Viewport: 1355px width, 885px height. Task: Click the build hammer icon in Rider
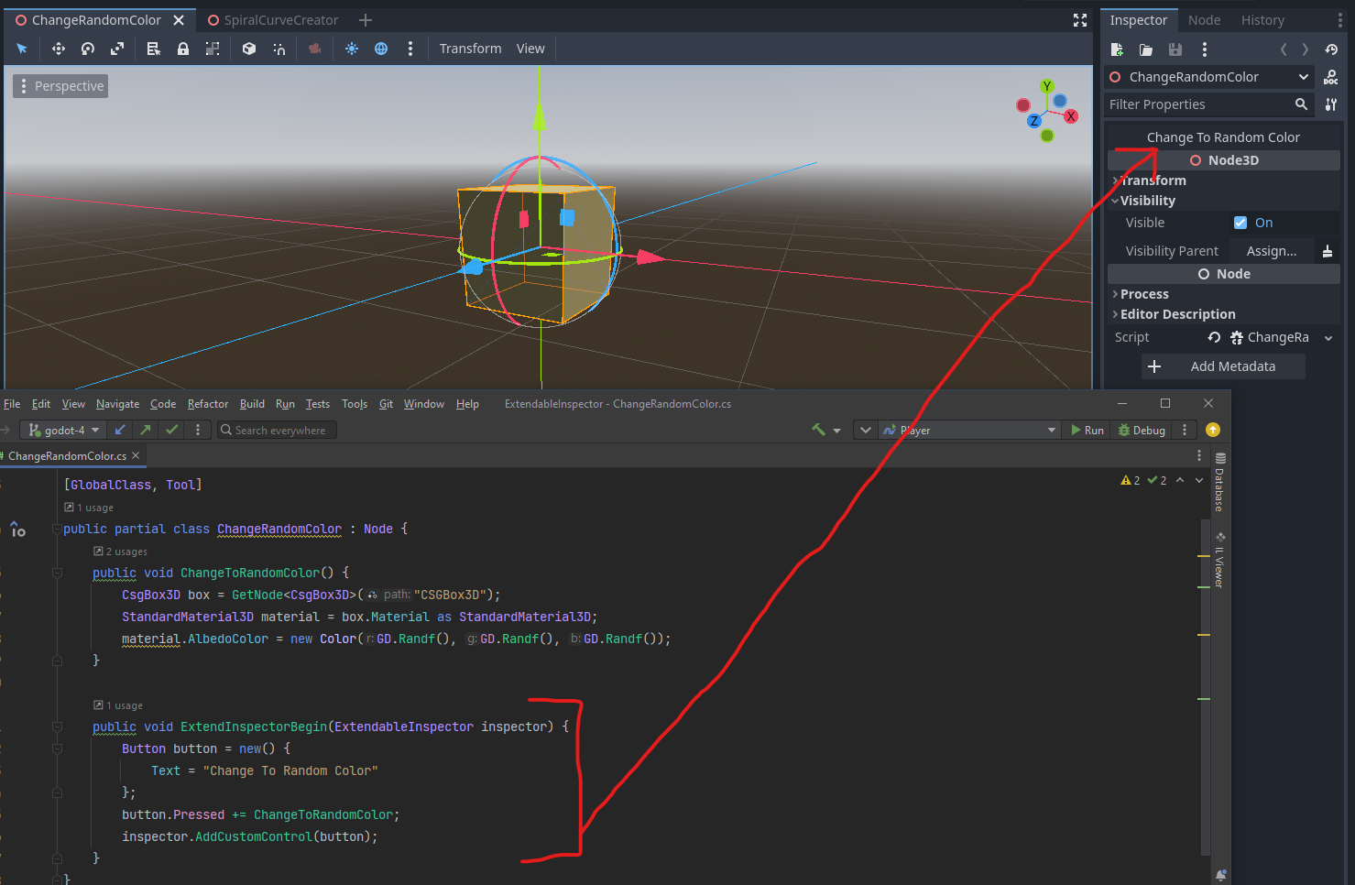(x=818, y=430)
